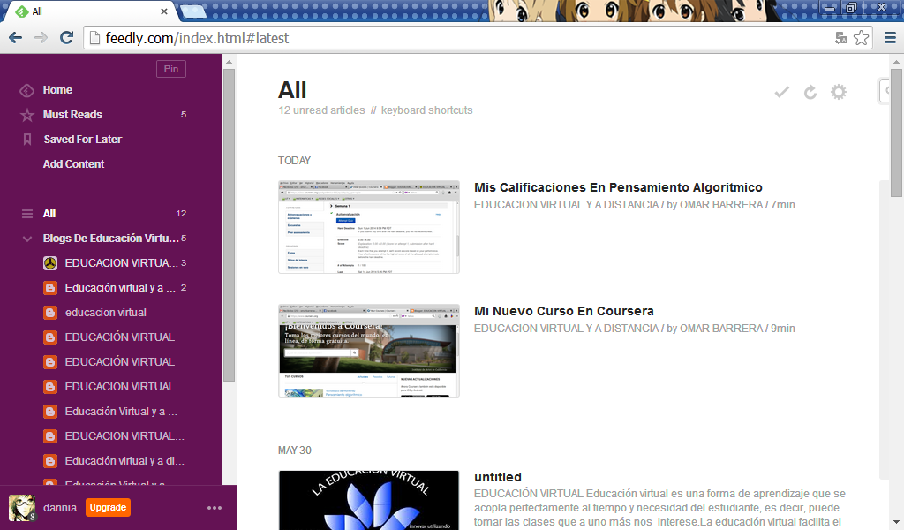Viewport: 904px width, 530px height.
Task: Refresh the feed with the circular arrow icon
Action: point(810,92)
